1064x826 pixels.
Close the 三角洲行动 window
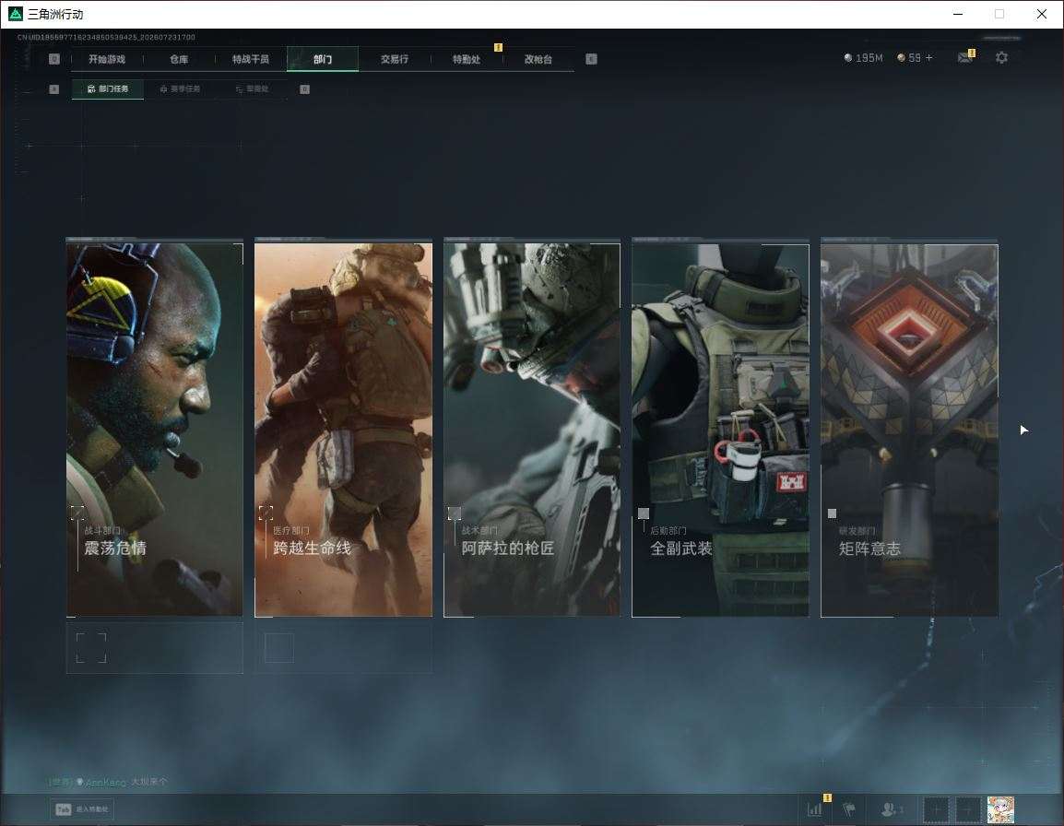(1042, 14)
